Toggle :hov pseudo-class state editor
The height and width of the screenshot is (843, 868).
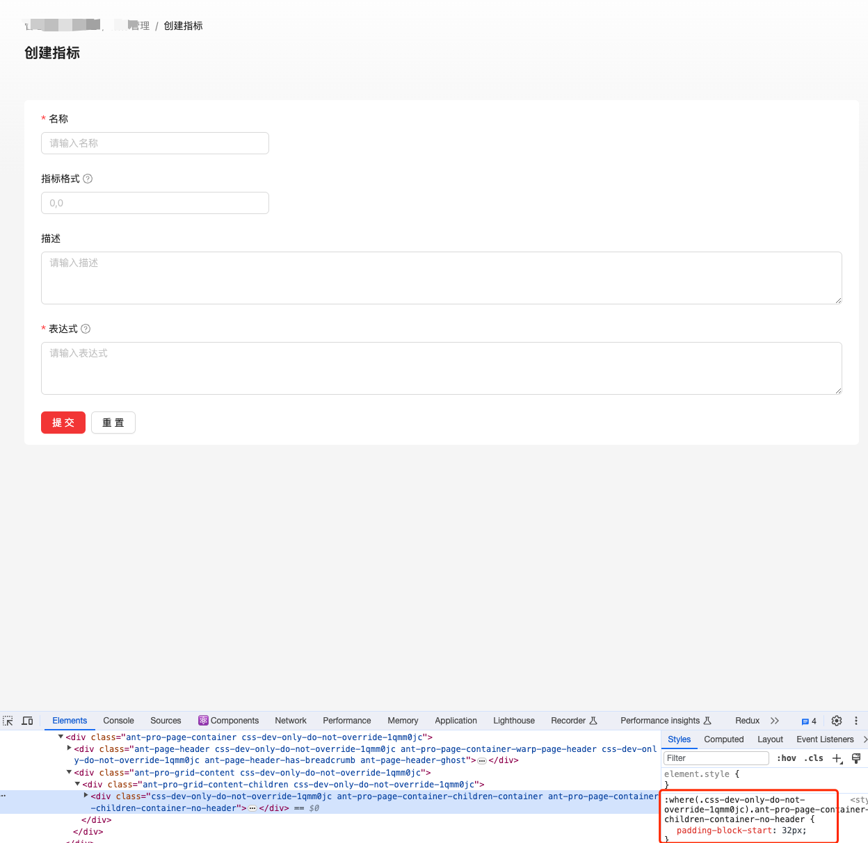tap(787, 758)
